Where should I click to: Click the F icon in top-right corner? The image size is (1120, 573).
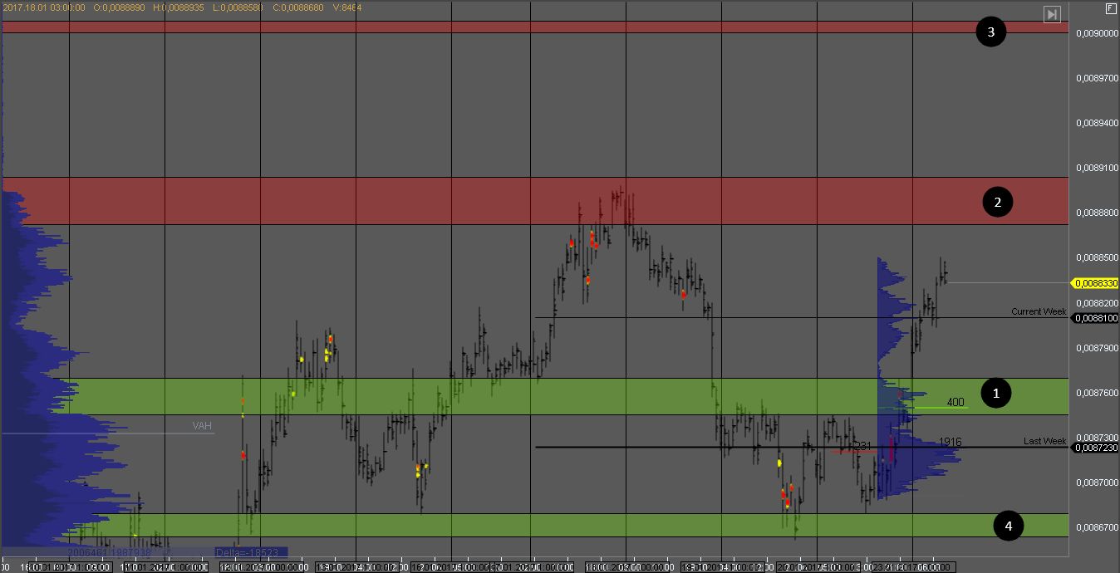click(x=1111, y=8)
